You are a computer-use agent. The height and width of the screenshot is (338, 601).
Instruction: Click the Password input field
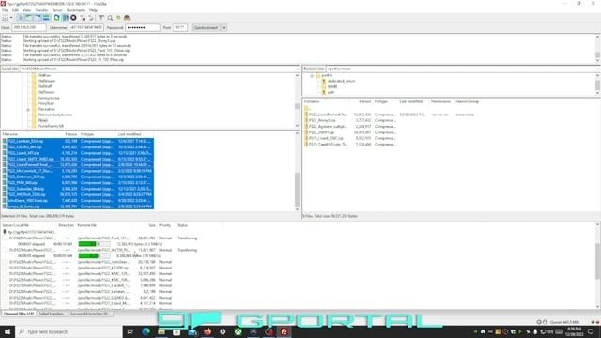(x=142, y=27)
